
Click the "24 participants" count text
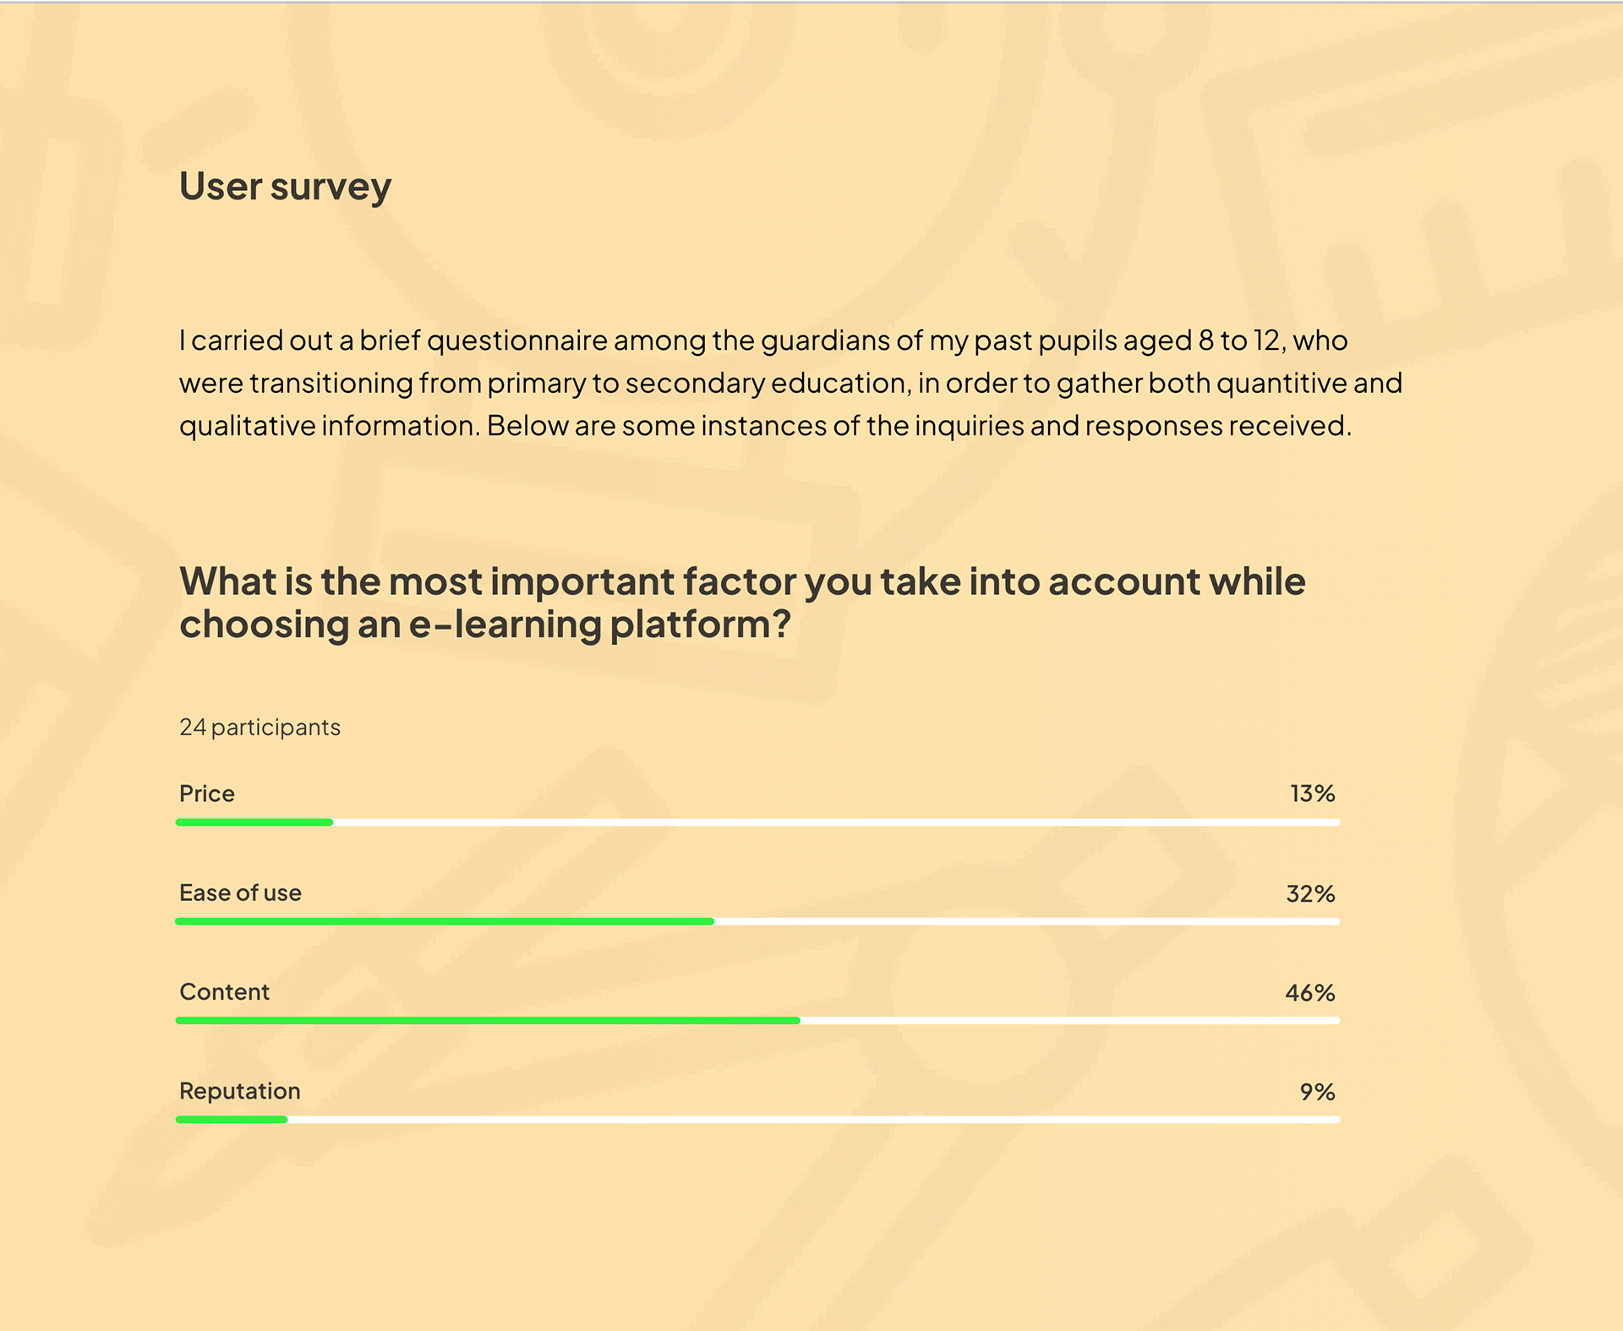(260, 728)
